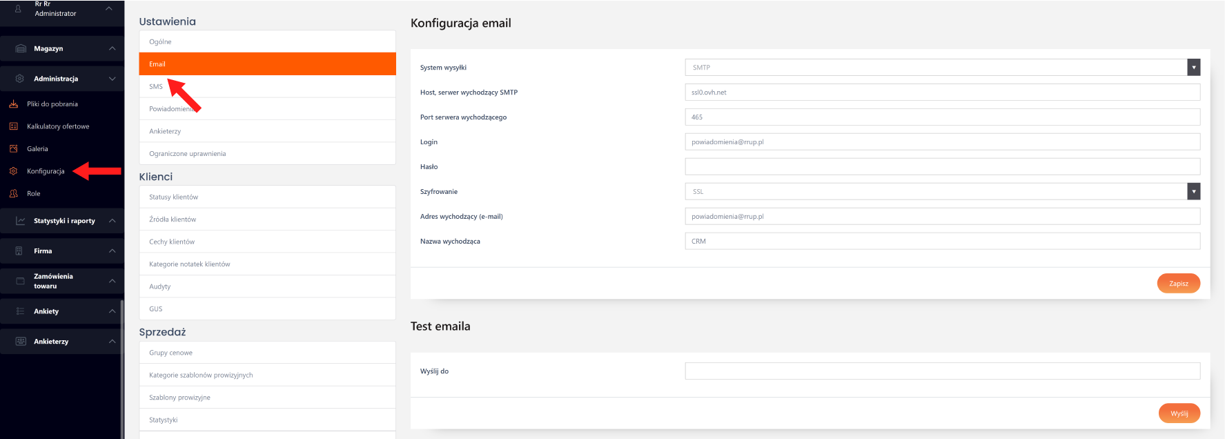Viewport: 1225px width, 439px height.
Task: Click the Statystyki i raporty chart icon
Action: click(x=21, y=221)
